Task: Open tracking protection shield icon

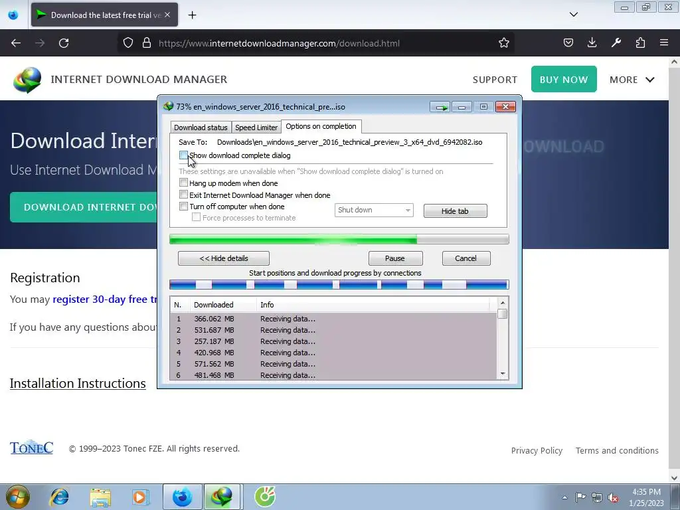Action: click(x=128, y=43)
